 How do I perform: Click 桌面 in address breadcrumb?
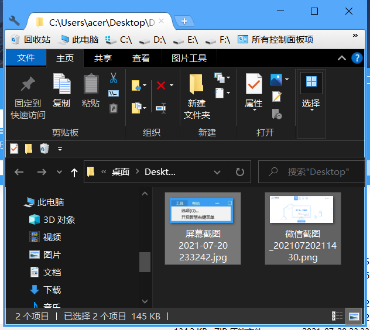tap(121, 172)
